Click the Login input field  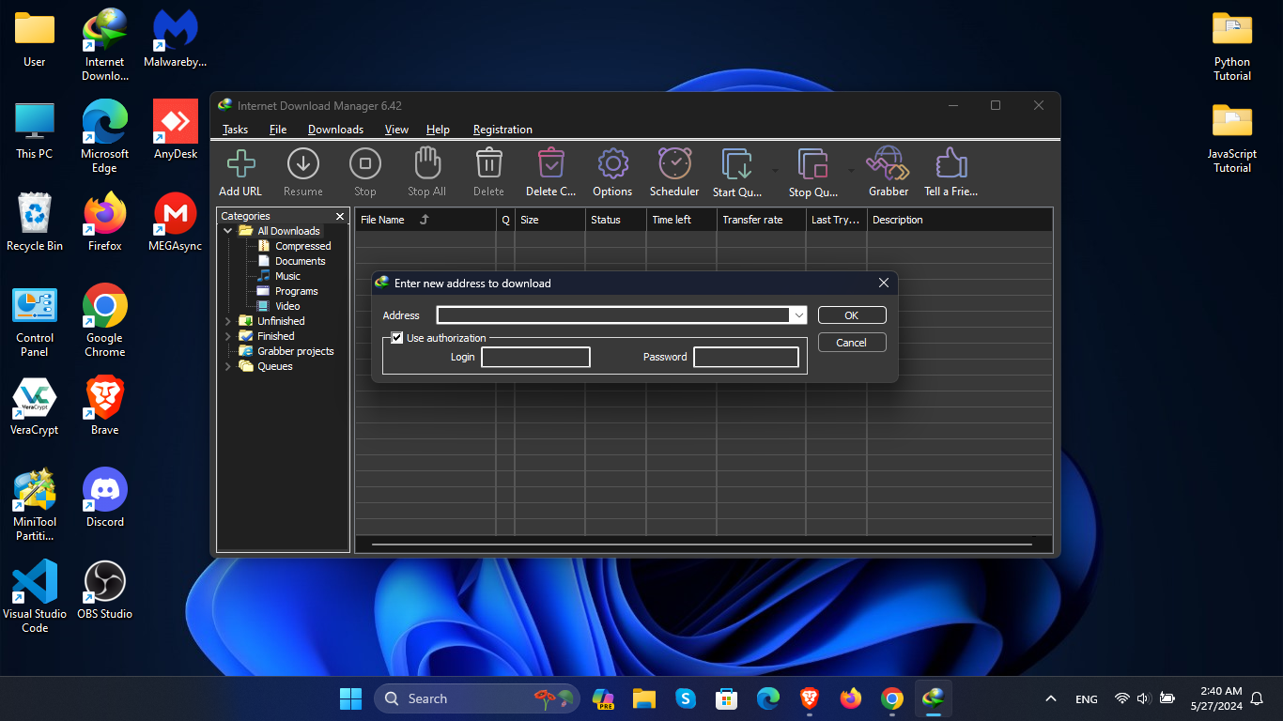coord(535,357)
